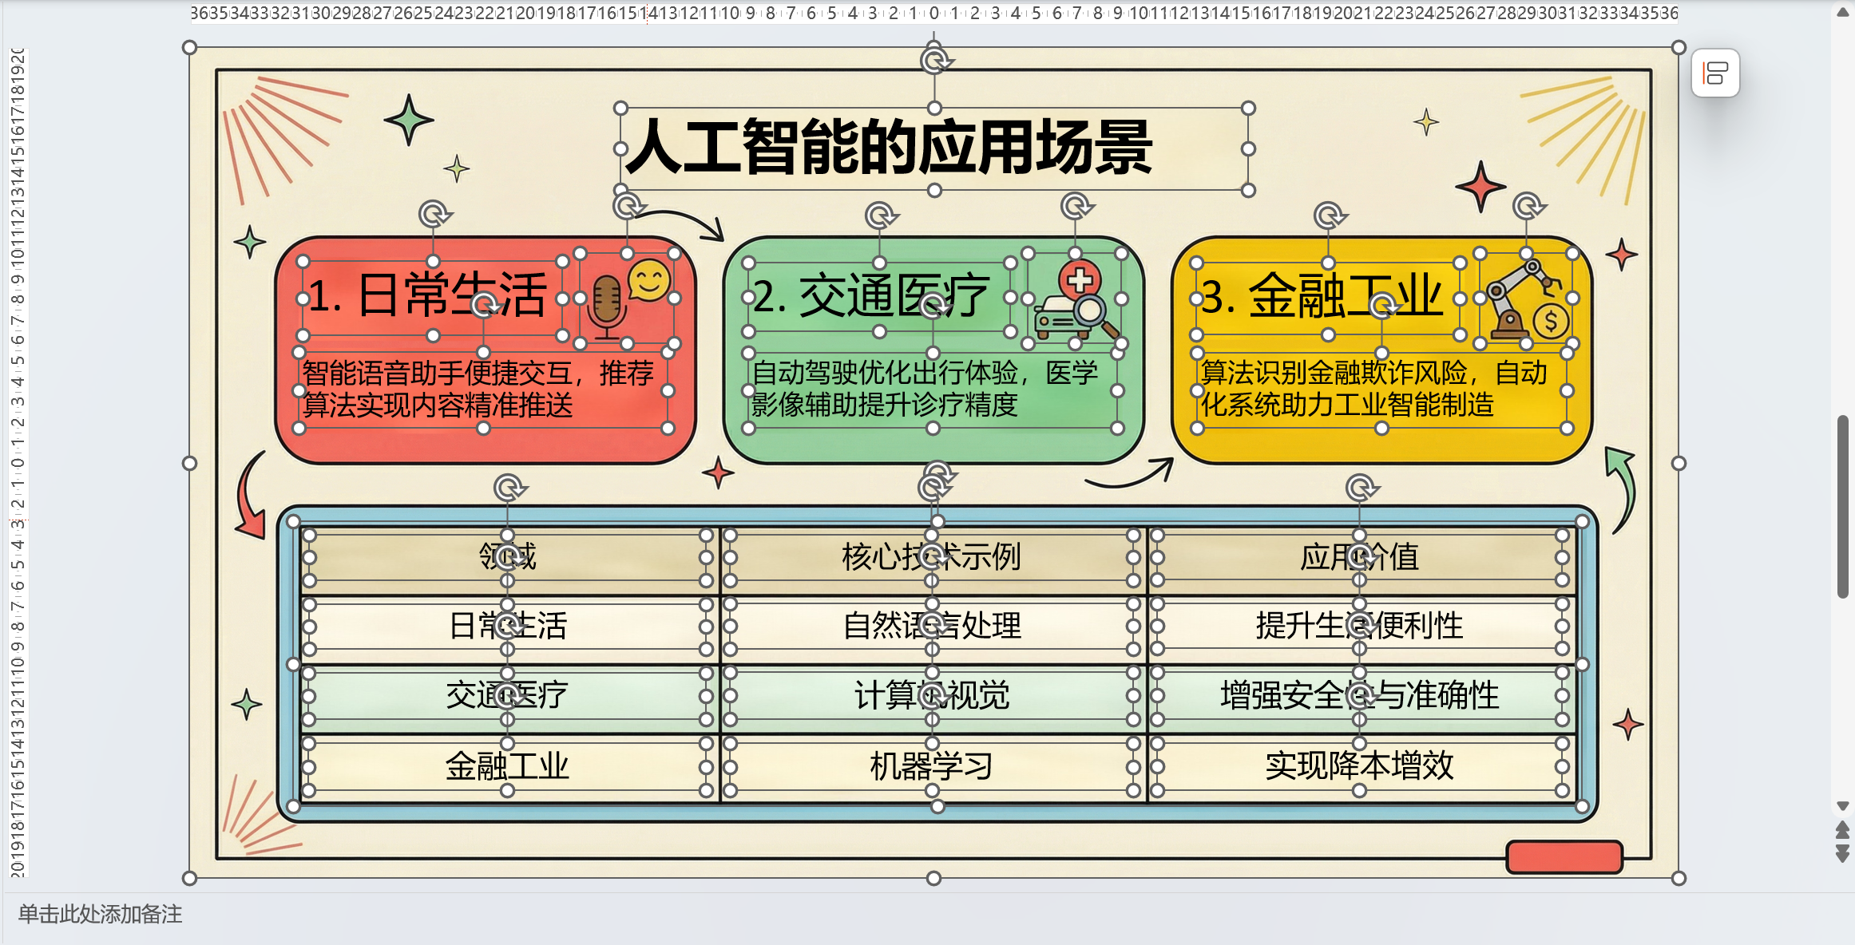Select the car with magnifier medical icon

point(1075,299)
